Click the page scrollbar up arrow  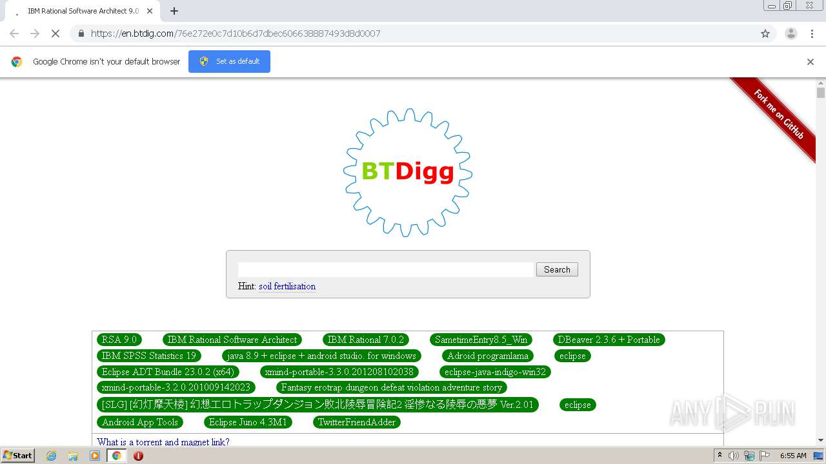(821, 82)
